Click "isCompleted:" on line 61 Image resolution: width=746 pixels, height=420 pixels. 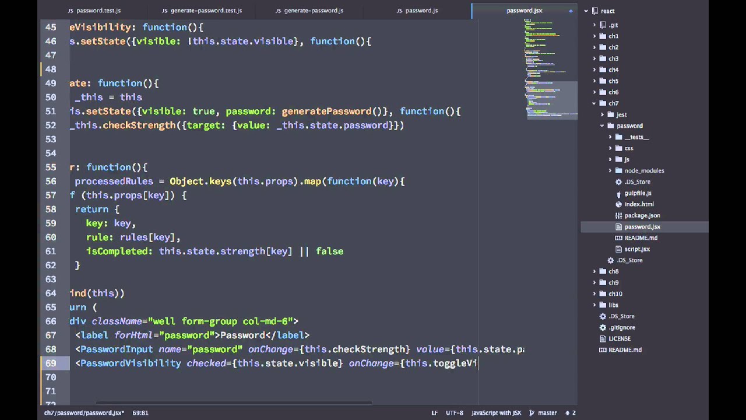119,251
